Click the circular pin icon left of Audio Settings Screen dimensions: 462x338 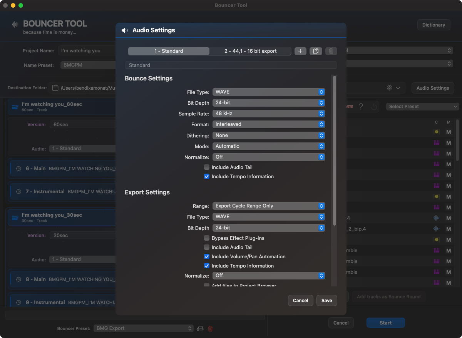click(x=389, y=88)
